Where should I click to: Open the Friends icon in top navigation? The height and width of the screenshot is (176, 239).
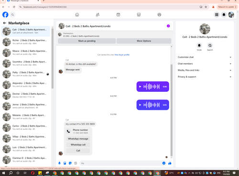tap(98, 15)
